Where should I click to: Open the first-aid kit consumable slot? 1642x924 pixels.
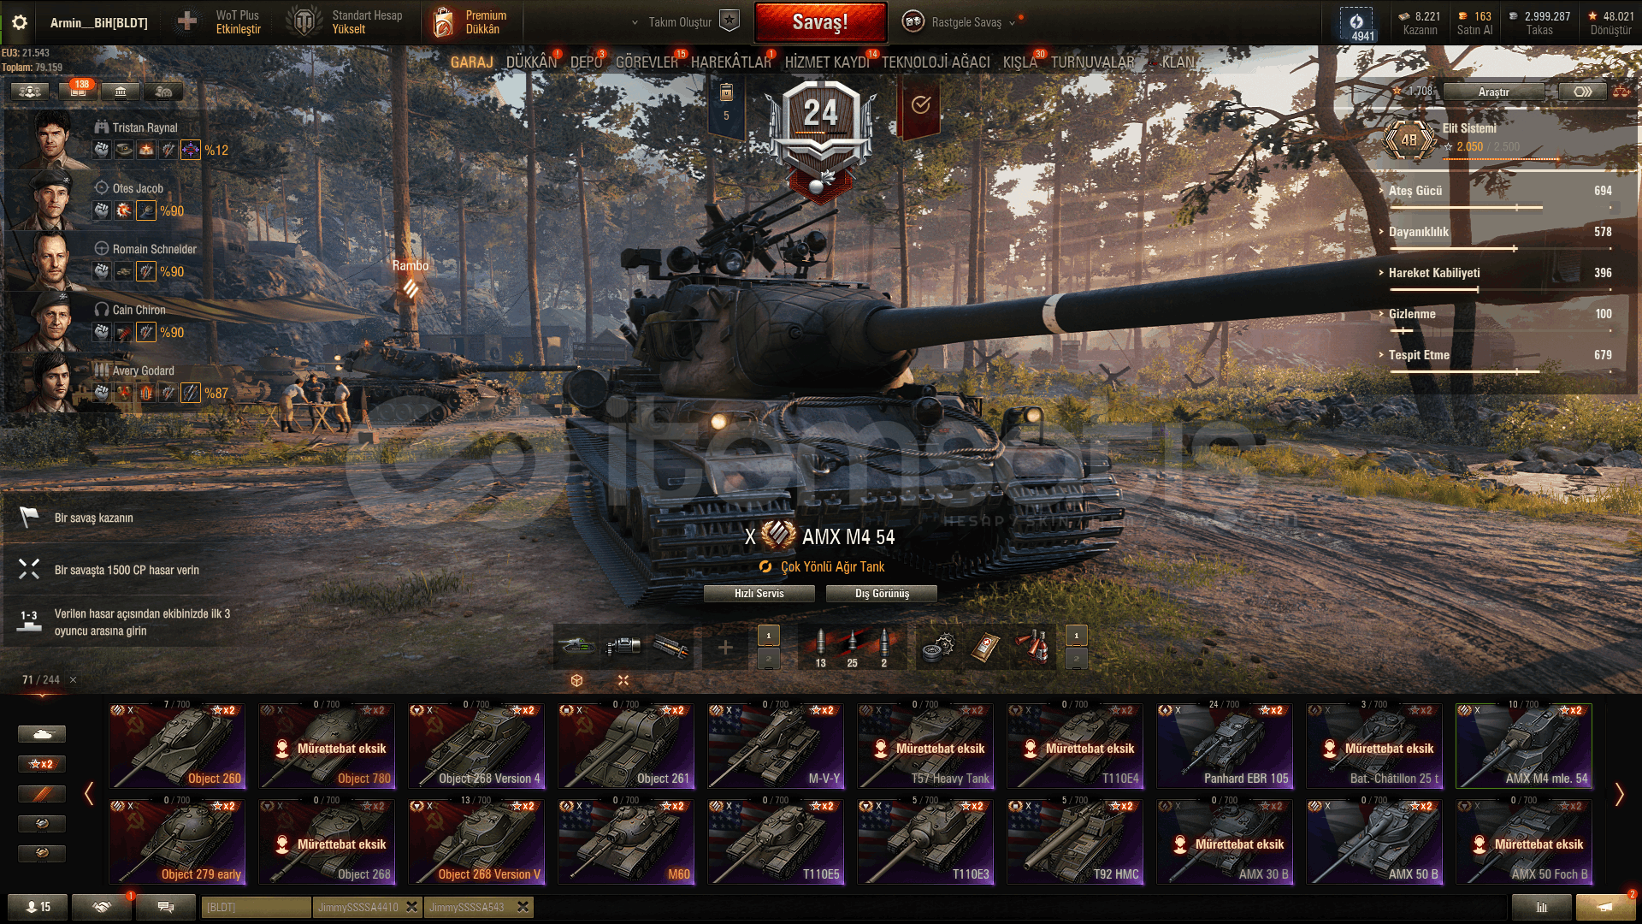pos(985,649)
